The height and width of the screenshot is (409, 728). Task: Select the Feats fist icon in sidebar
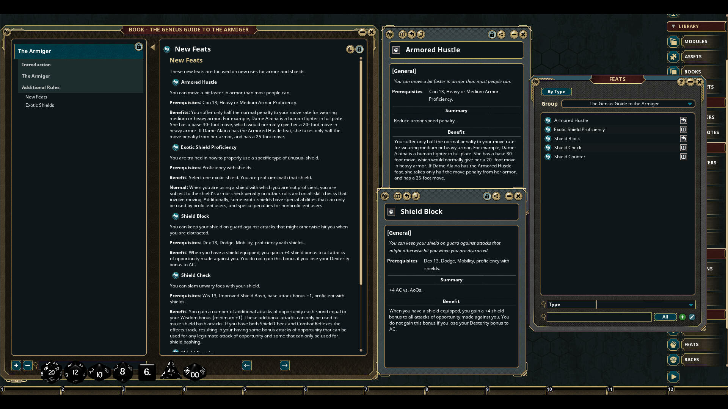click(673, 345)
